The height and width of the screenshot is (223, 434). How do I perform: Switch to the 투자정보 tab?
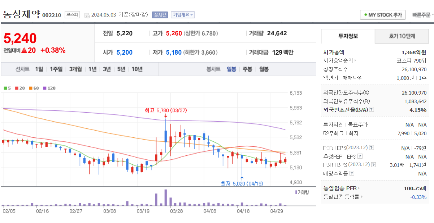[348, 36]
